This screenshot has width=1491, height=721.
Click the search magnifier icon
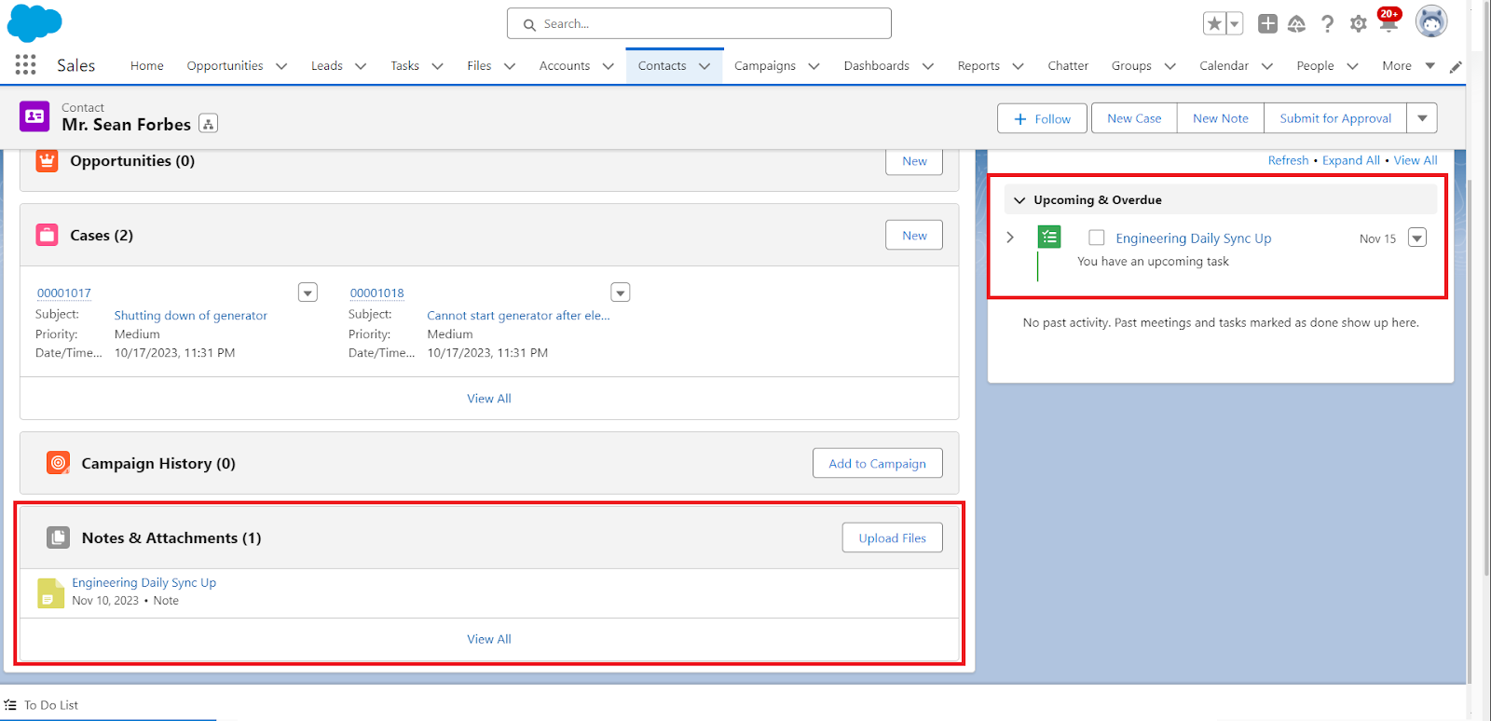[529, 24]
